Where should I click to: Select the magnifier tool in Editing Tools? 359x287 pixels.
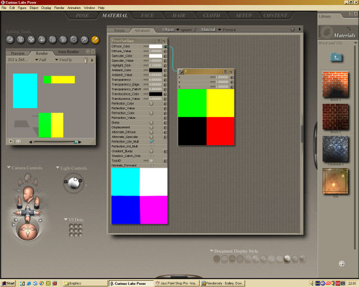point(84,40)
